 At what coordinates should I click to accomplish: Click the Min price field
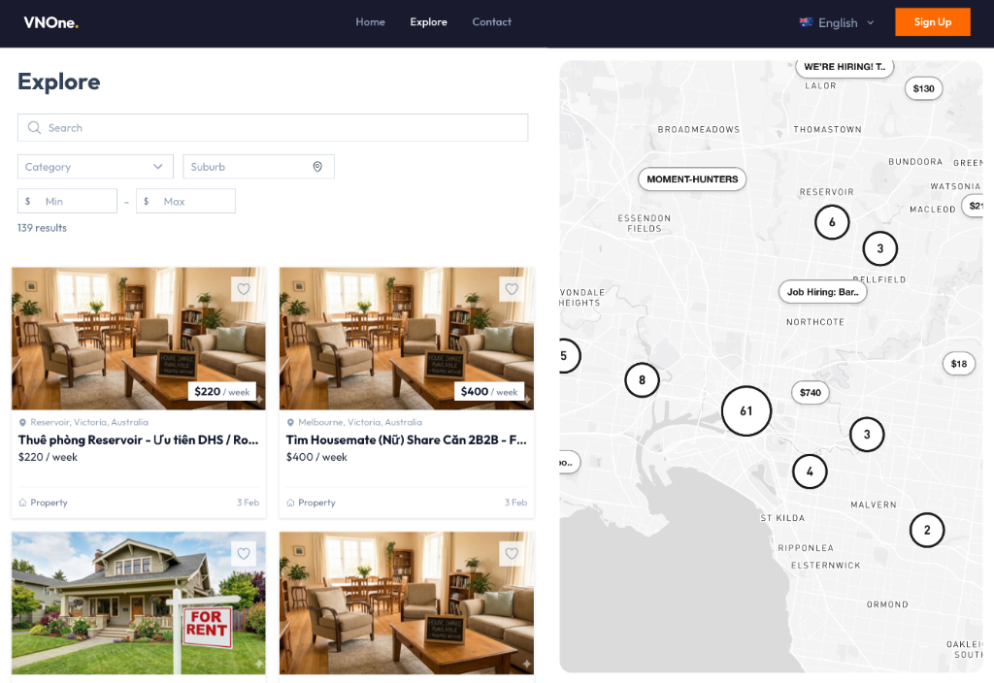(67, 201)
